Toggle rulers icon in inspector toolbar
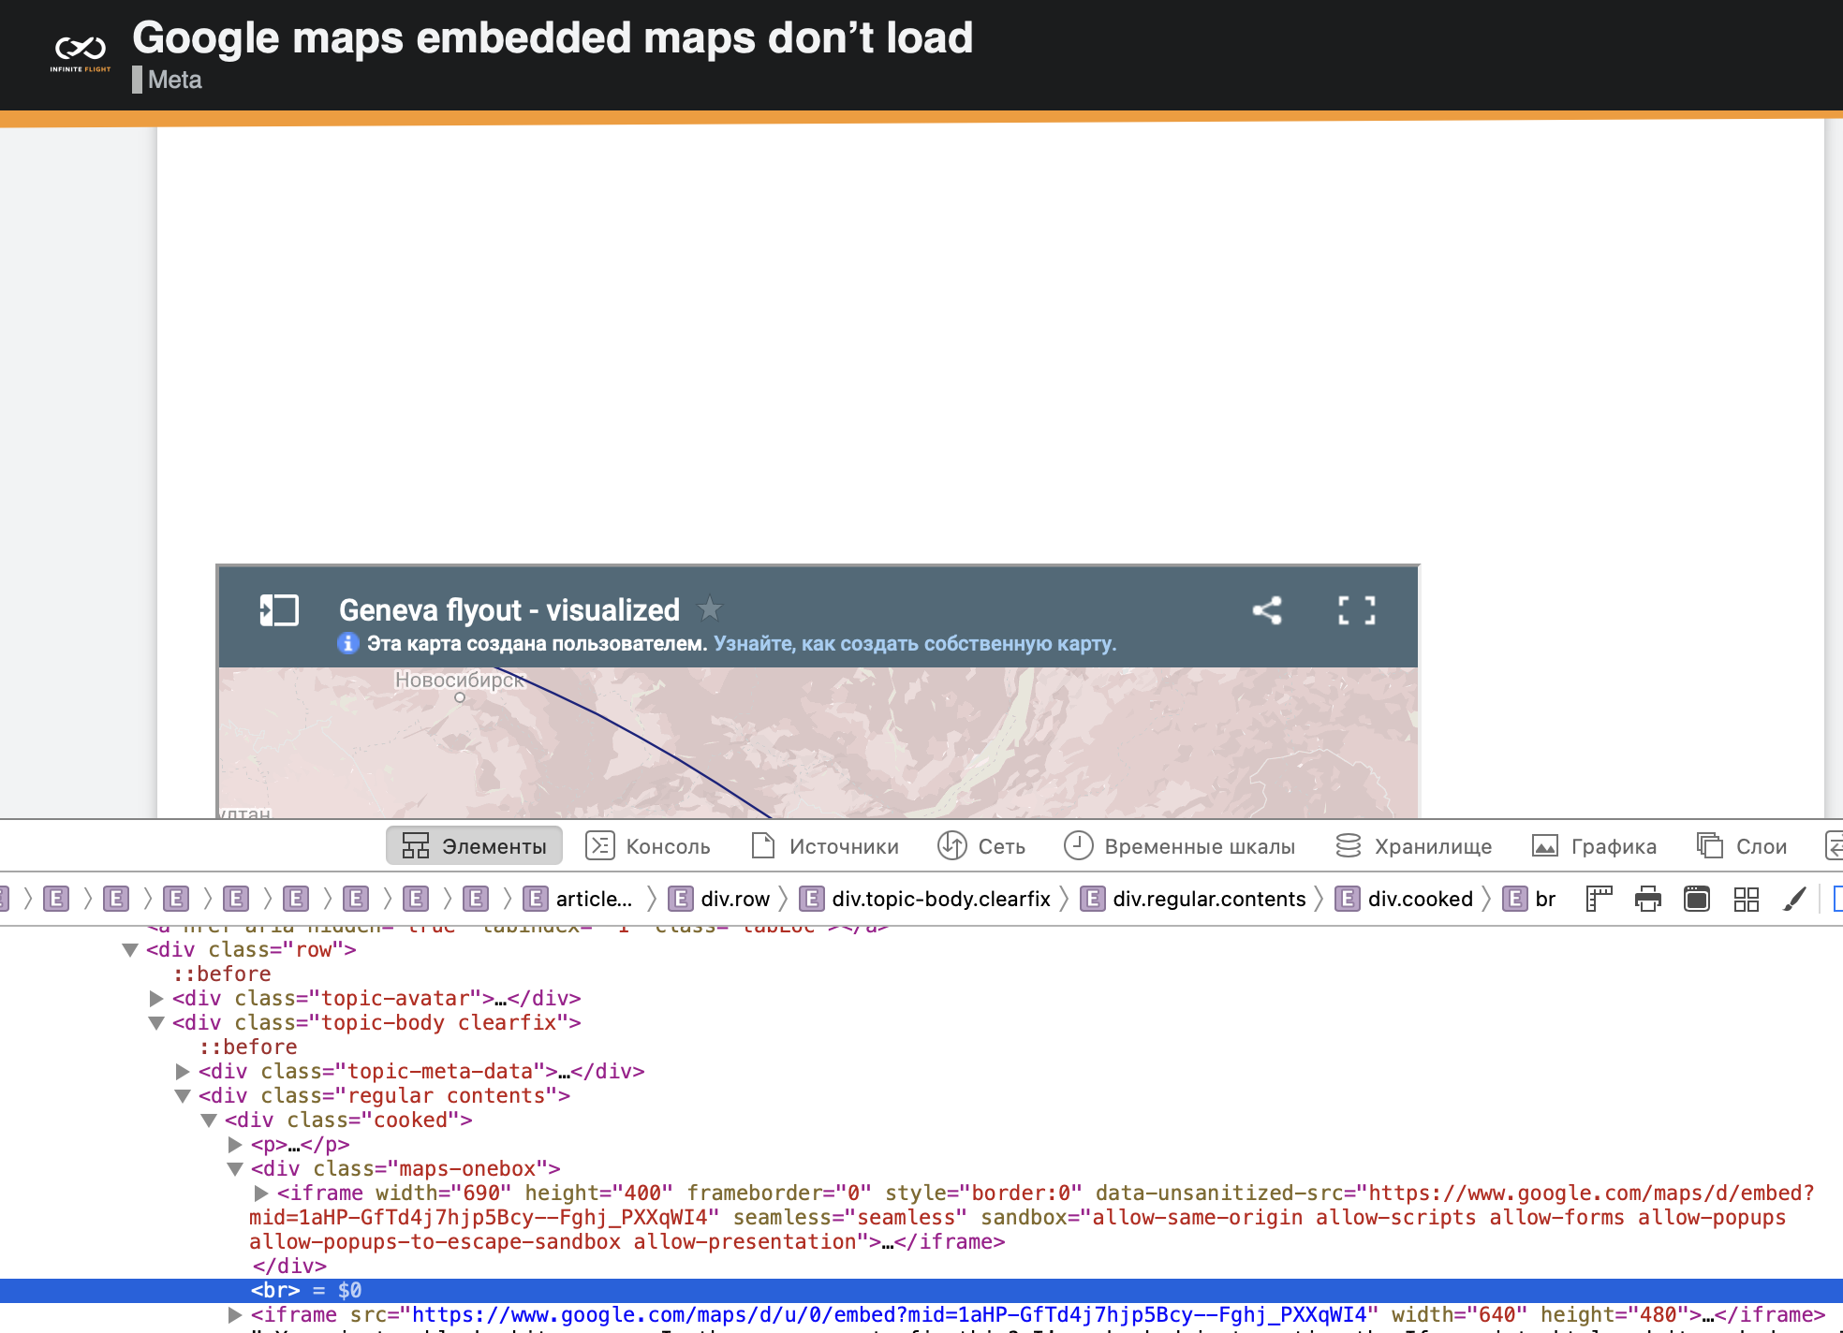The width and height of the screenshot is (1843, 1333). tap(1599, 899)
